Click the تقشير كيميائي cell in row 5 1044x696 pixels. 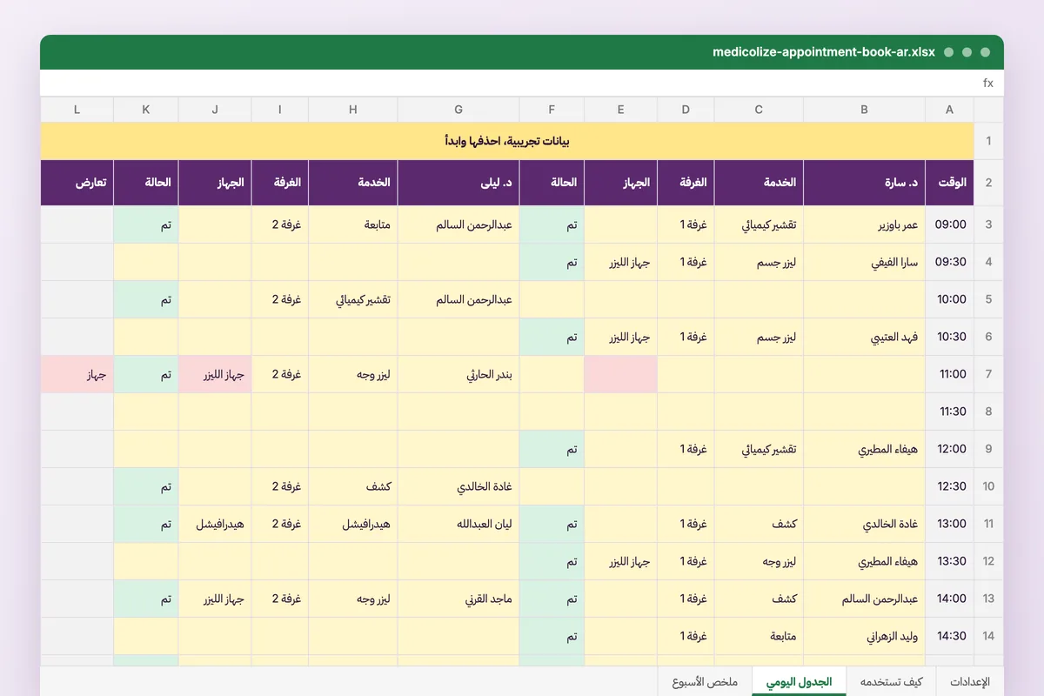[353, 299]
